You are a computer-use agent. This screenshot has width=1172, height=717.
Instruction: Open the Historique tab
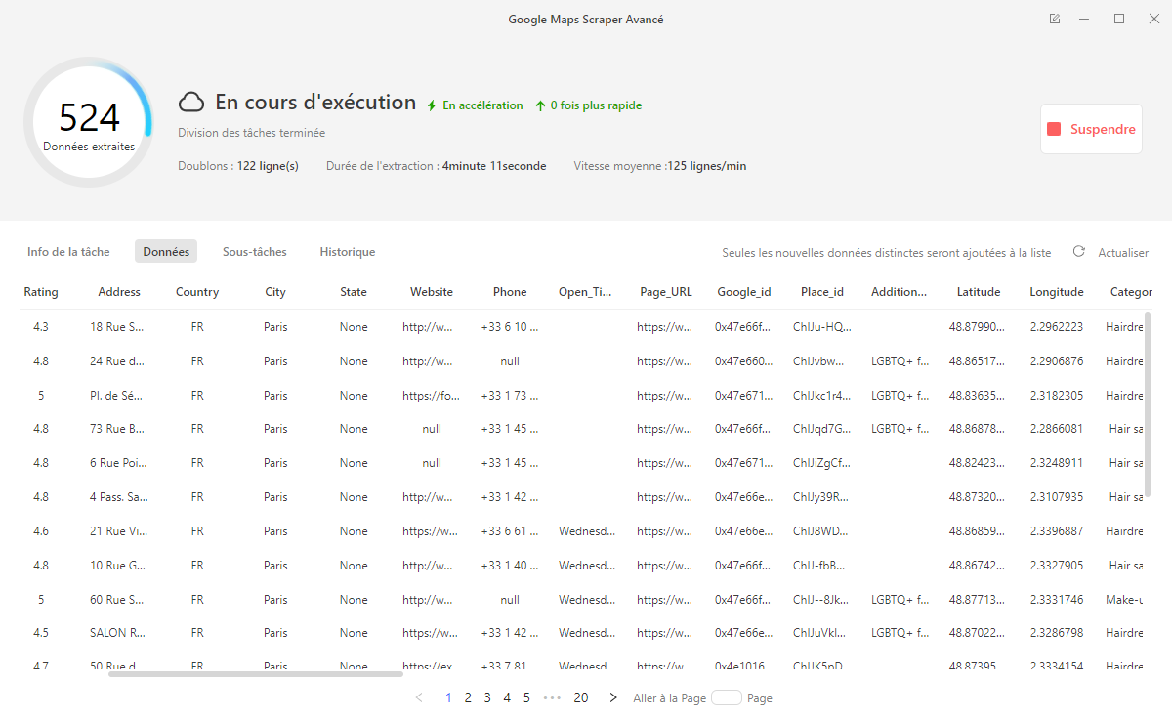coord(347,251)
